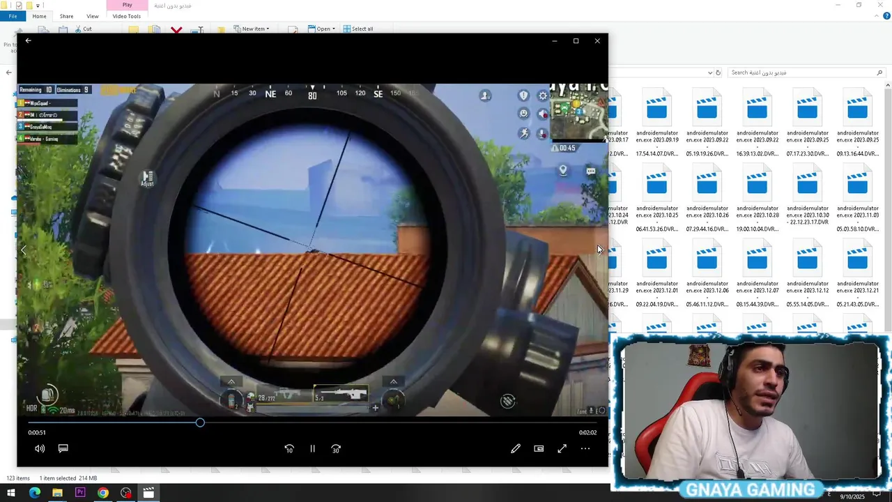Click Explorer's back navigation arrow

click(8, 73)
